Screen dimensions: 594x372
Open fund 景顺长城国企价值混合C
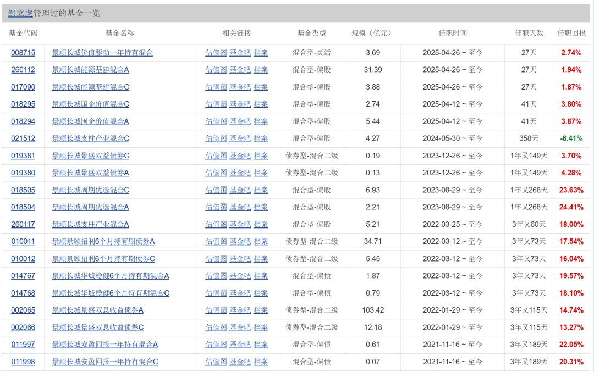pos(91,104)
